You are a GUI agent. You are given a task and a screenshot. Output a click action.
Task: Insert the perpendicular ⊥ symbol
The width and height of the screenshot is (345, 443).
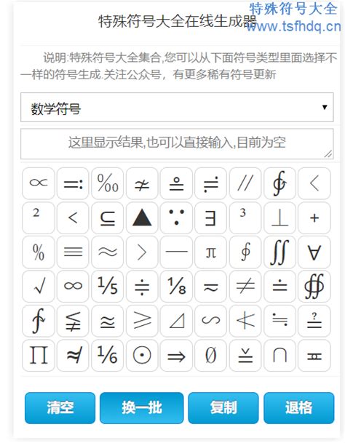279,217
